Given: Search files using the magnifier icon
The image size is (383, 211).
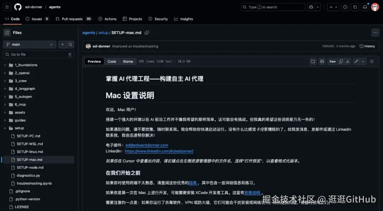Looking at the screenshot, I should (70, 45).
